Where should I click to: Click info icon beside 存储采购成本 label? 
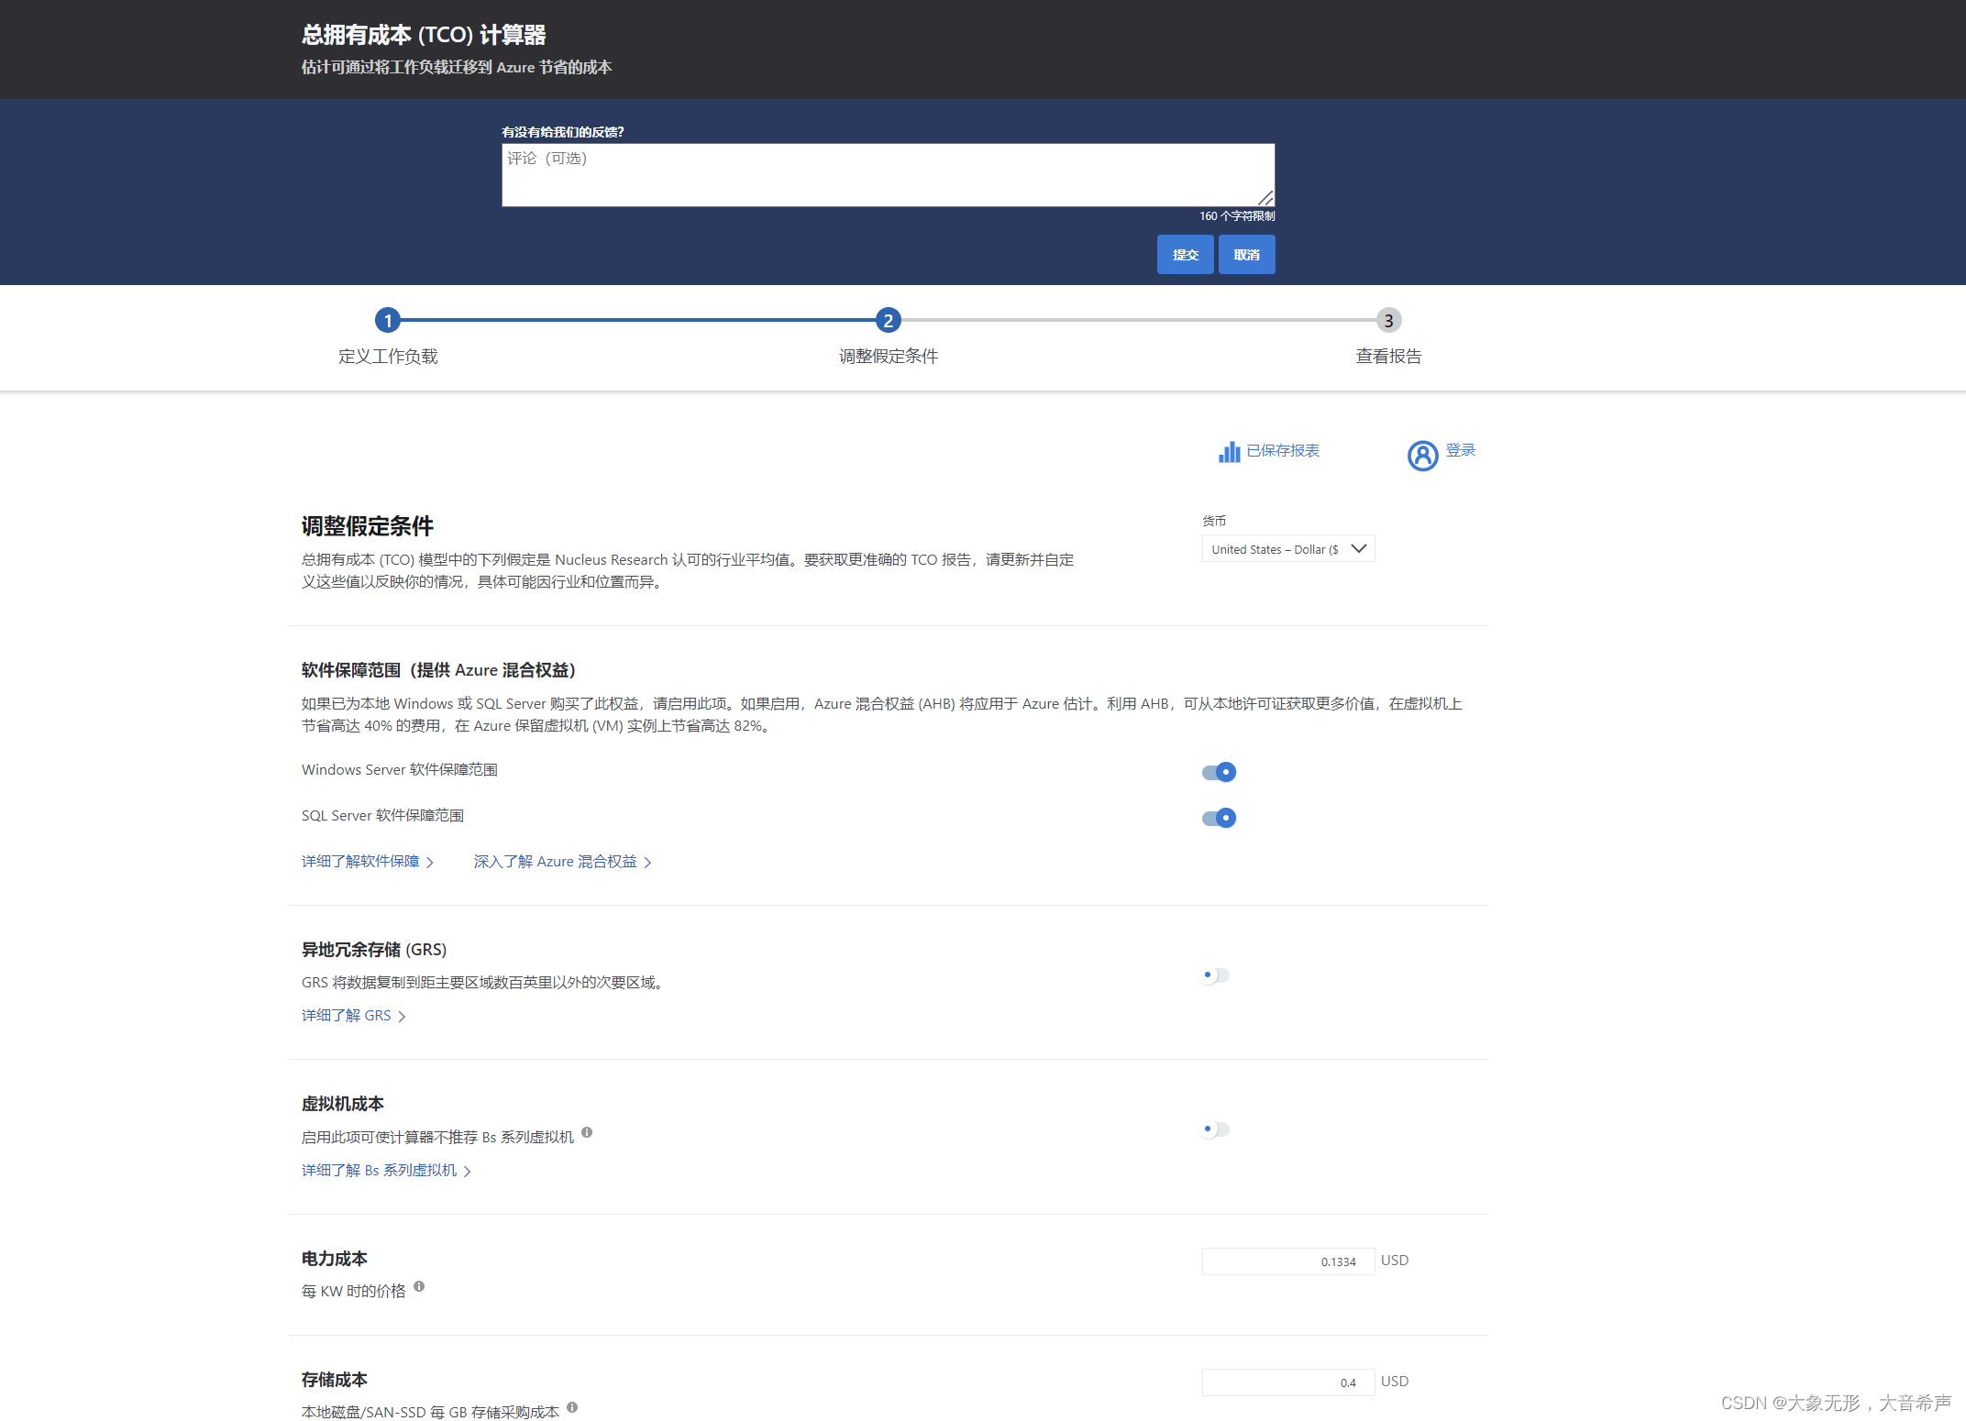(572, 1407)
